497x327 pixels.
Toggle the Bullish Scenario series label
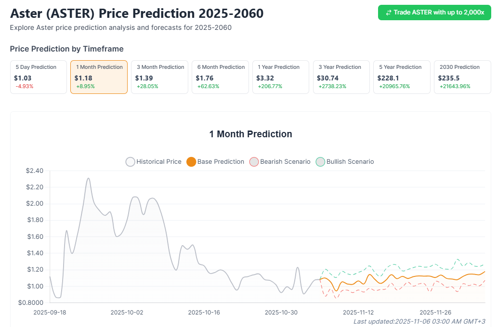[x=350, y=162]
